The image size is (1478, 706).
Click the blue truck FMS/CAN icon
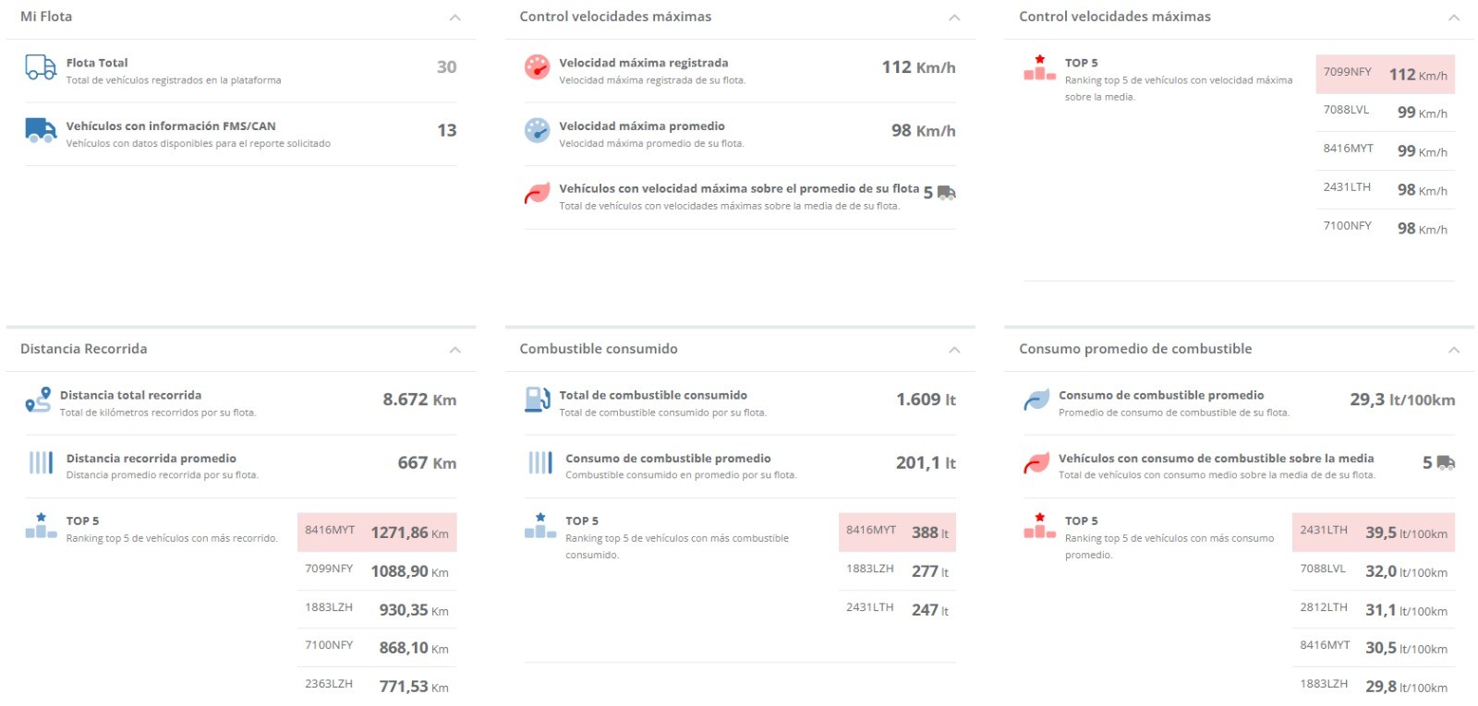pos(41,130)
